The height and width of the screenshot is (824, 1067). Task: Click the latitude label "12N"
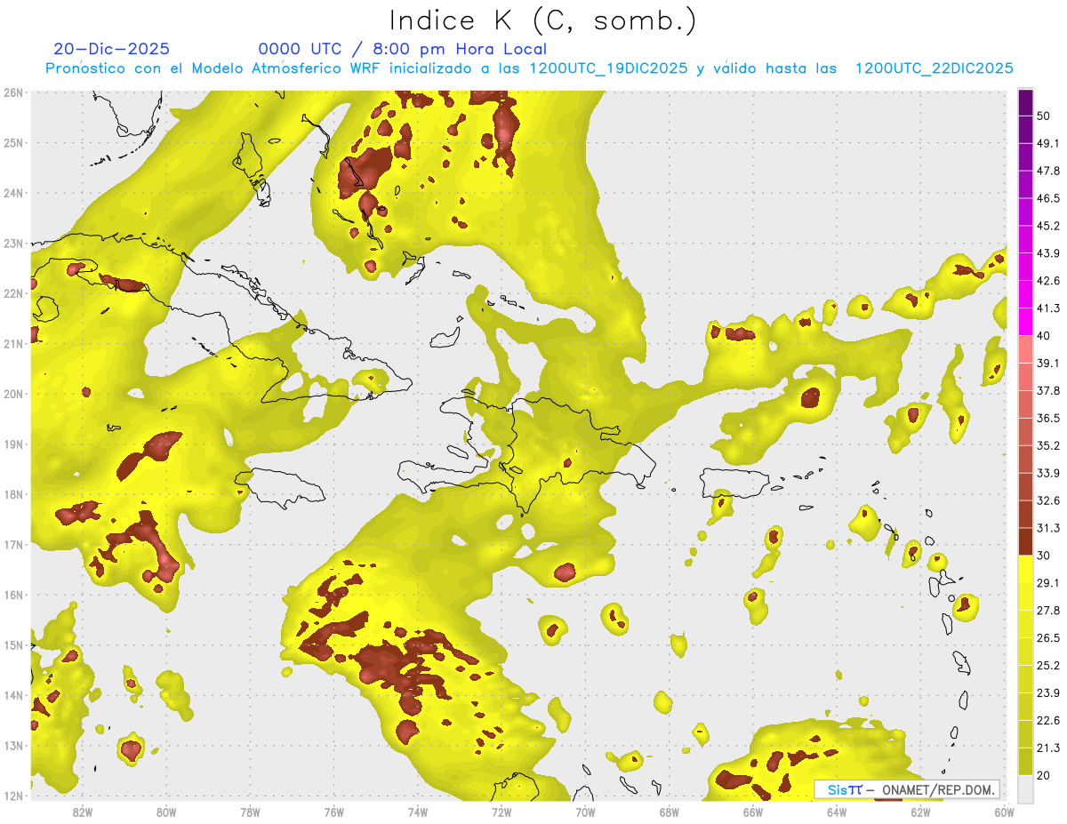(x=13, y=796)
